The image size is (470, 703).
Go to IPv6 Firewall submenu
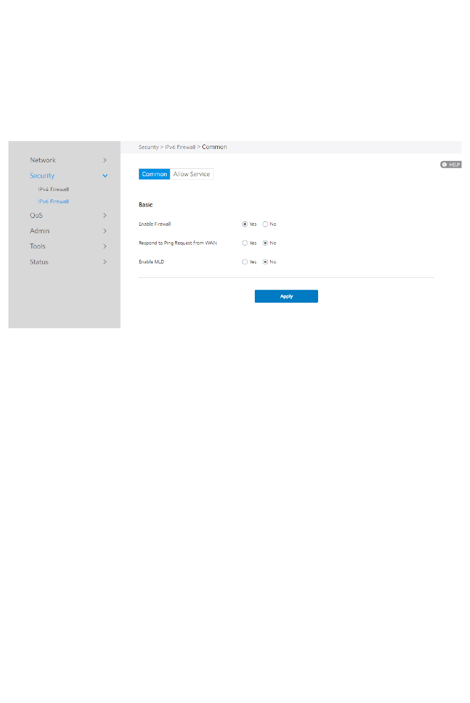pyautogui.click(x=53, y=201)
